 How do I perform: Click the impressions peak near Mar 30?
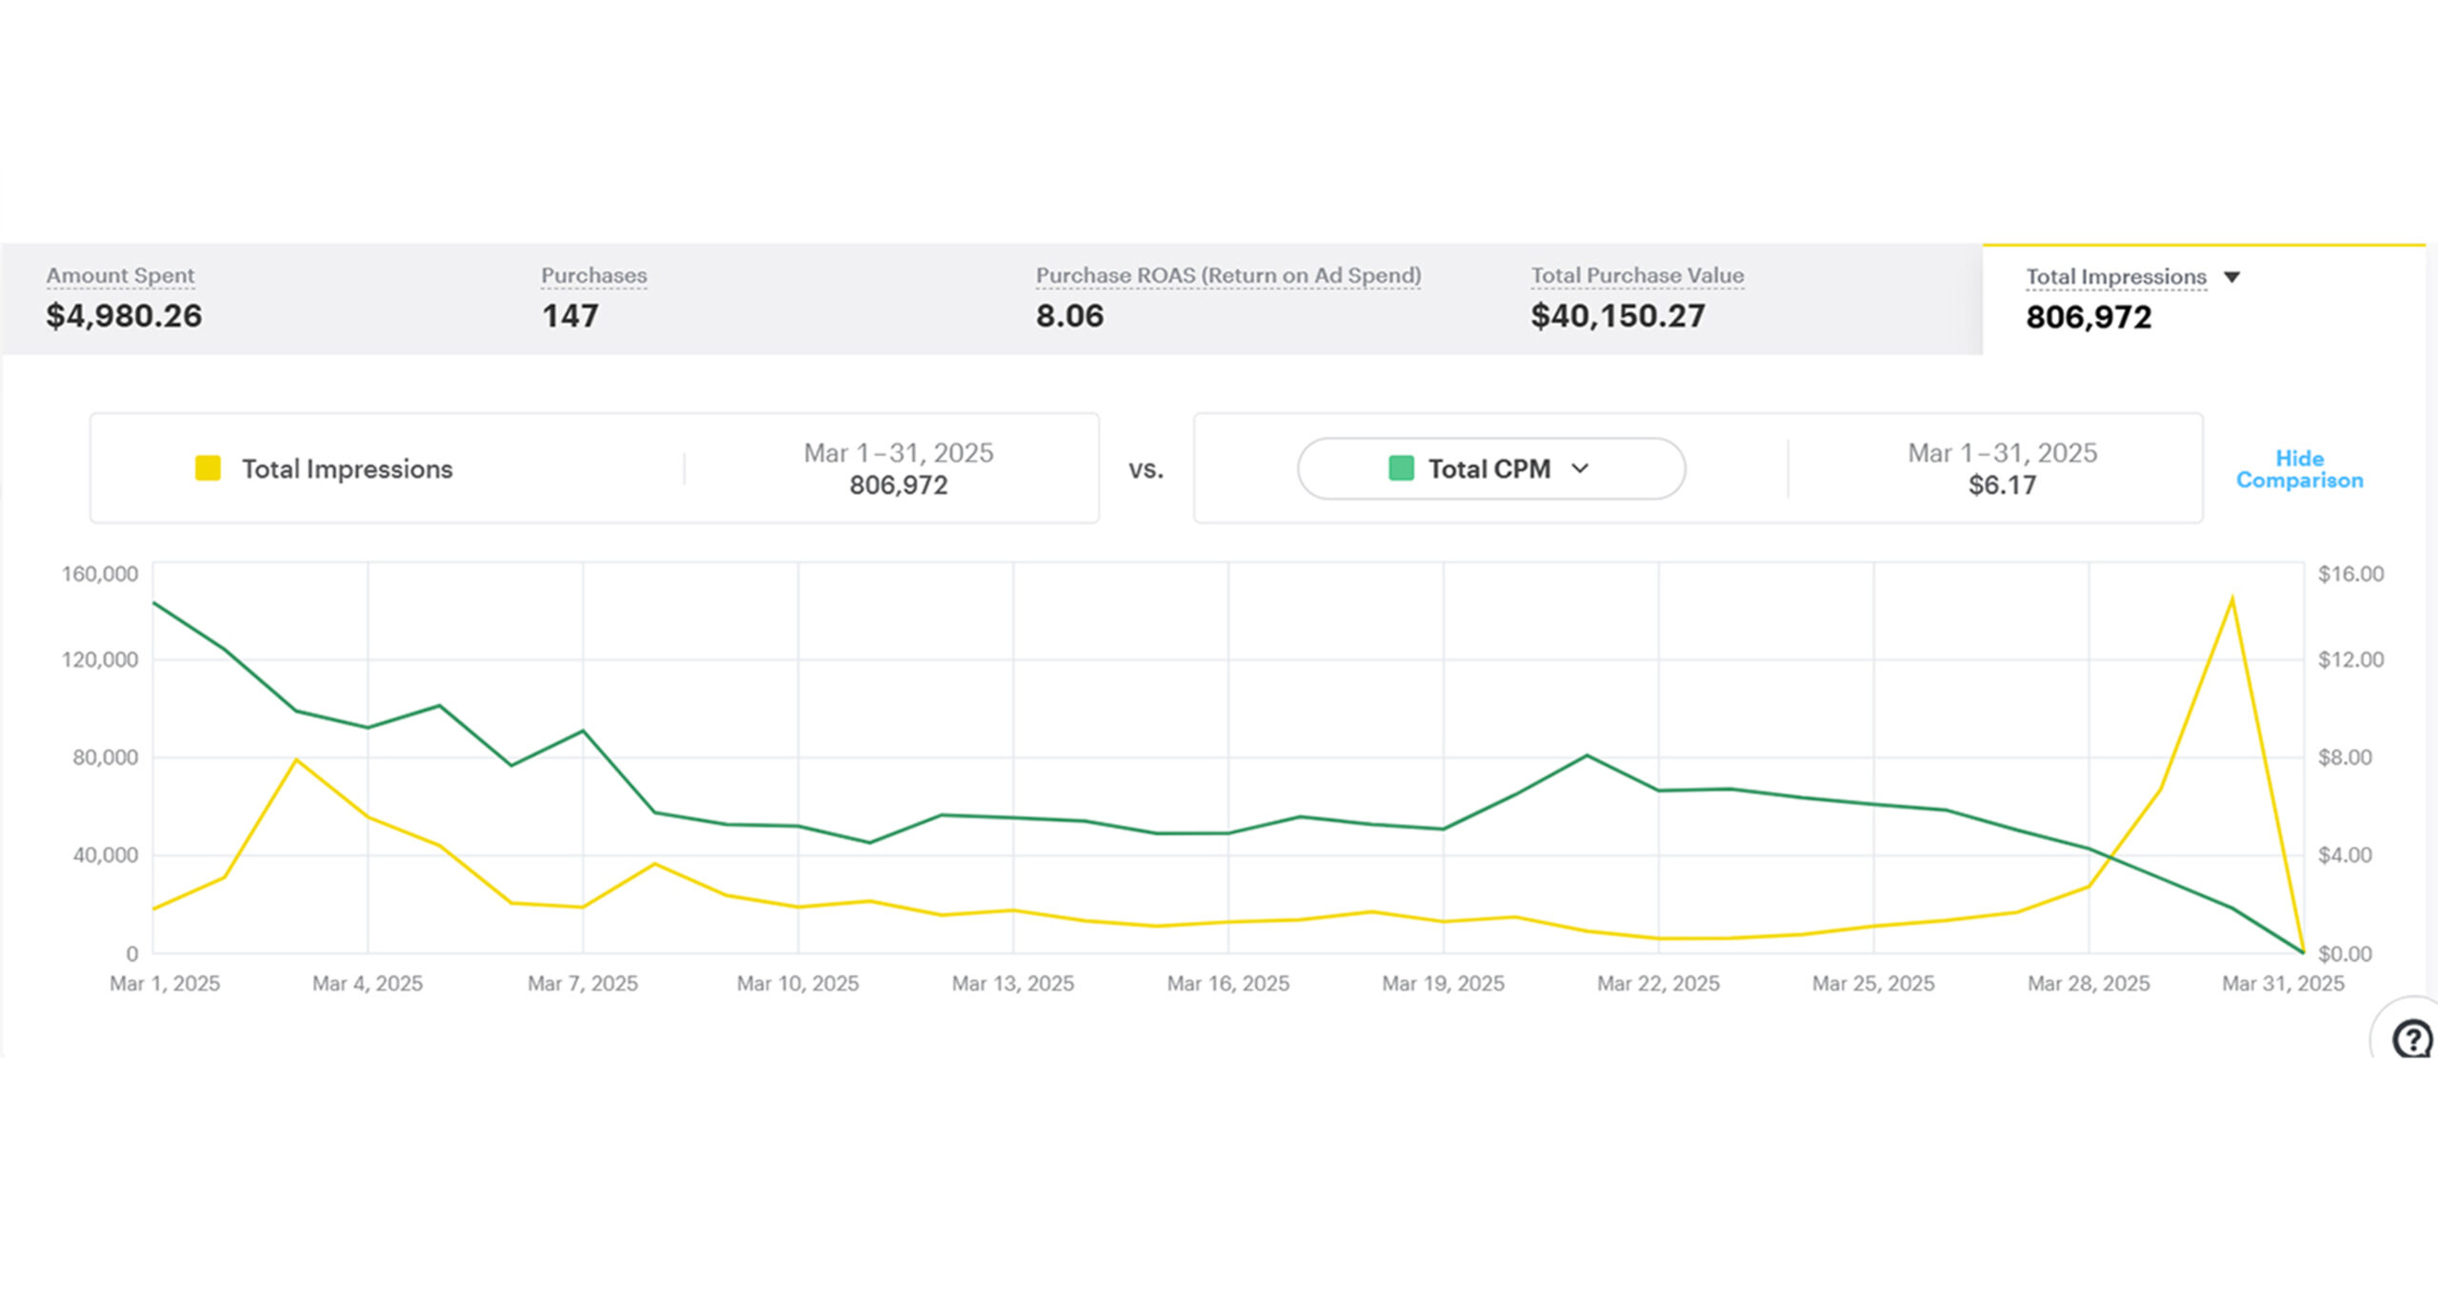[2231, 599]
